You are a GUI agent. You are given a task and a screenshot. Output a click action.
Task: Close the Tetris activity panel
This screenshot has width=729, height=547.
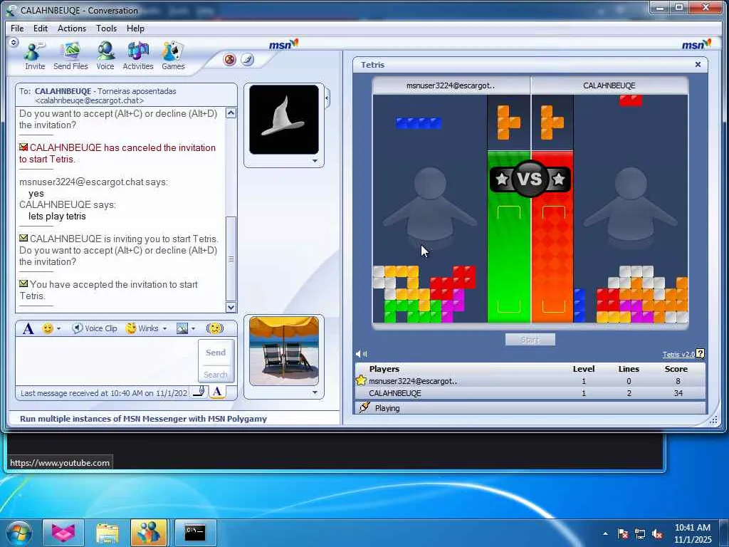click(x=698, y=65)
